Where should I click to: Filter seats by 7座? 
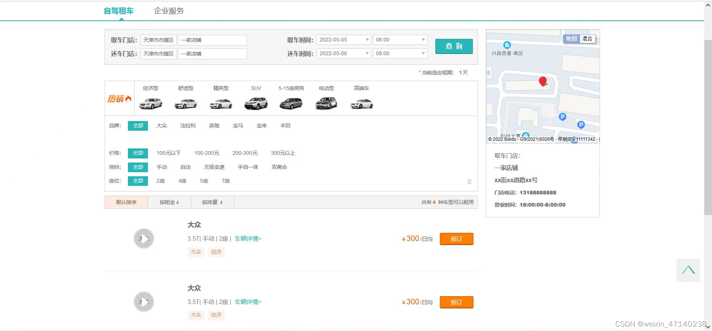click(x=226, y=181)
